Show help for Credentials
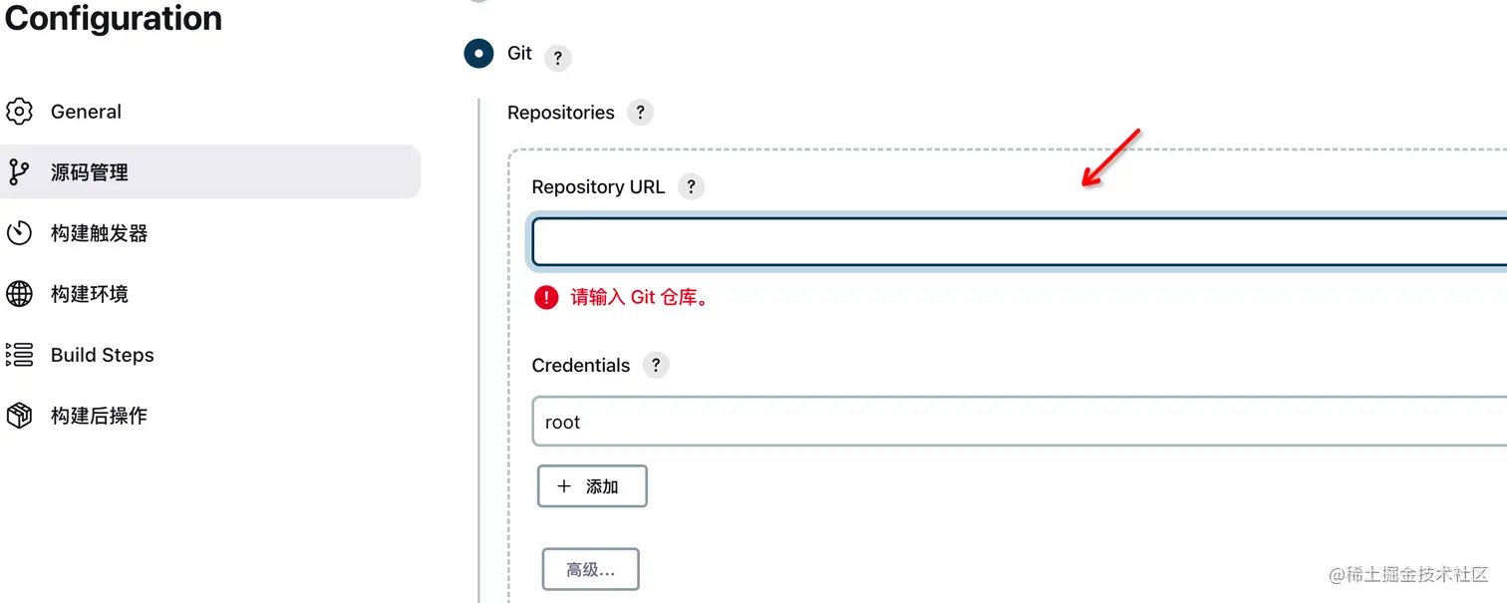The image size is (1507, 603). point(655,365)
